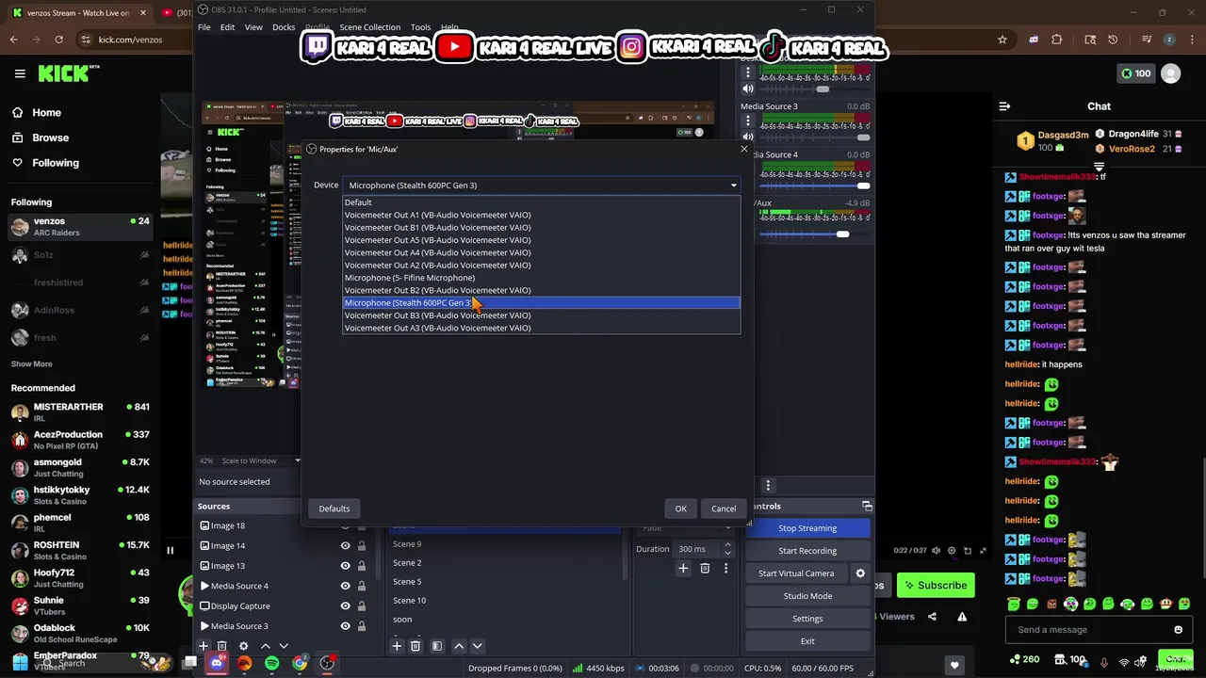Open scene filters icon in Scenes dock
Viewport: 1206px width, 678px height.
click(x=436, y=646)
